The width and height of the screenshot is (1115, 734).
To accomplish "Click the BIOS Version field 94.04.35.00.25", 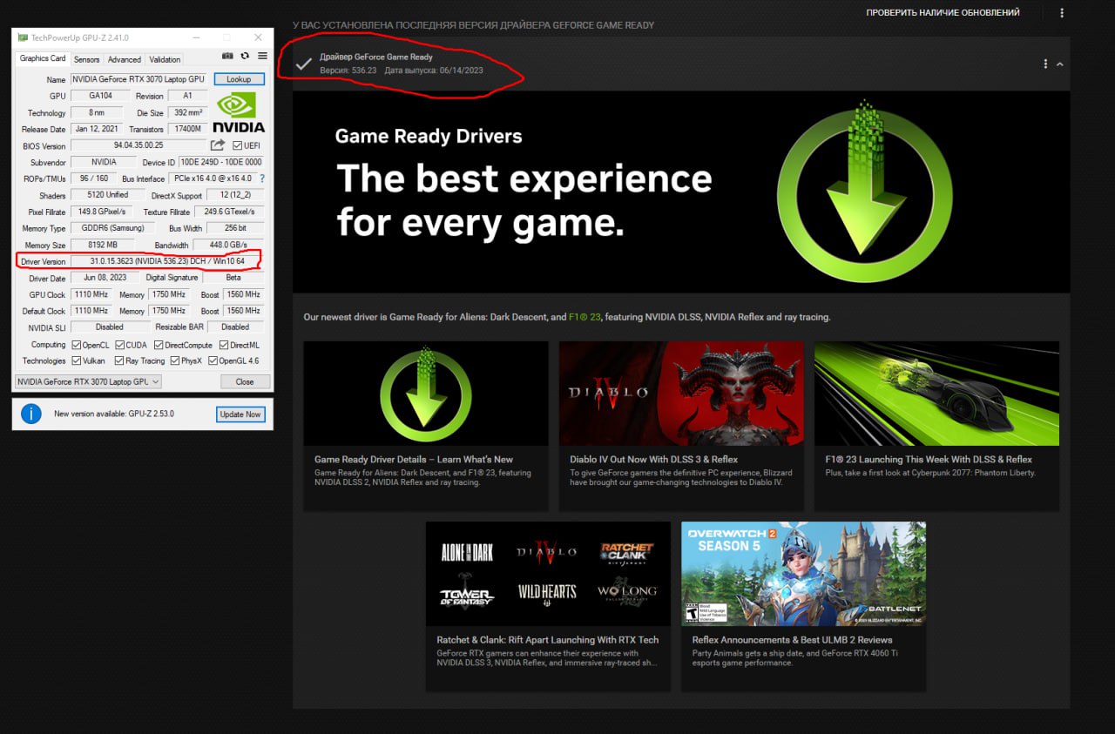I will point(139,145).
